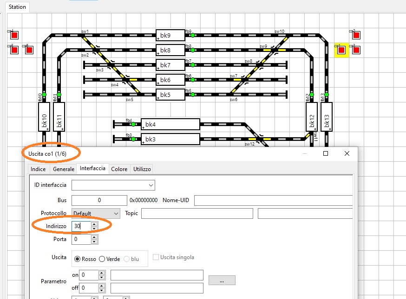Image resolution: width=406 pixels, height=299 pixels.
Task: Click the co4 red output icon
Action: coord(14,35)
